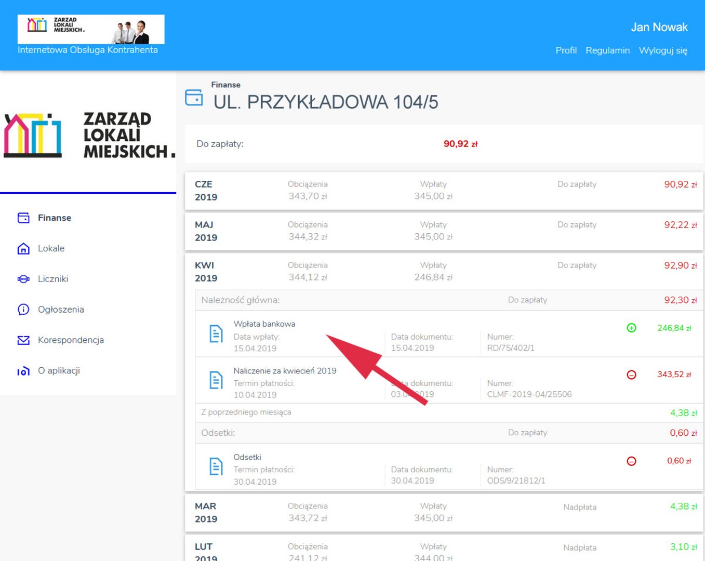Click the Wyloguj się link
The height and width of the screenshot is (561, 705).
(x=663, y=50)
